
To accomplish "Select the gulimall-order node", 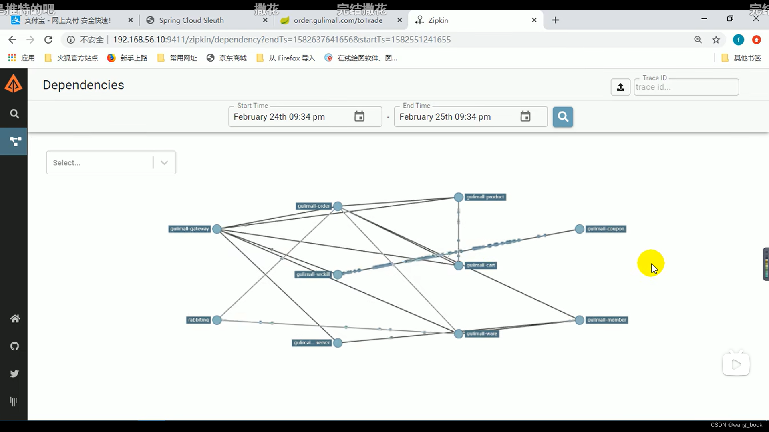I will pos(338,206).
